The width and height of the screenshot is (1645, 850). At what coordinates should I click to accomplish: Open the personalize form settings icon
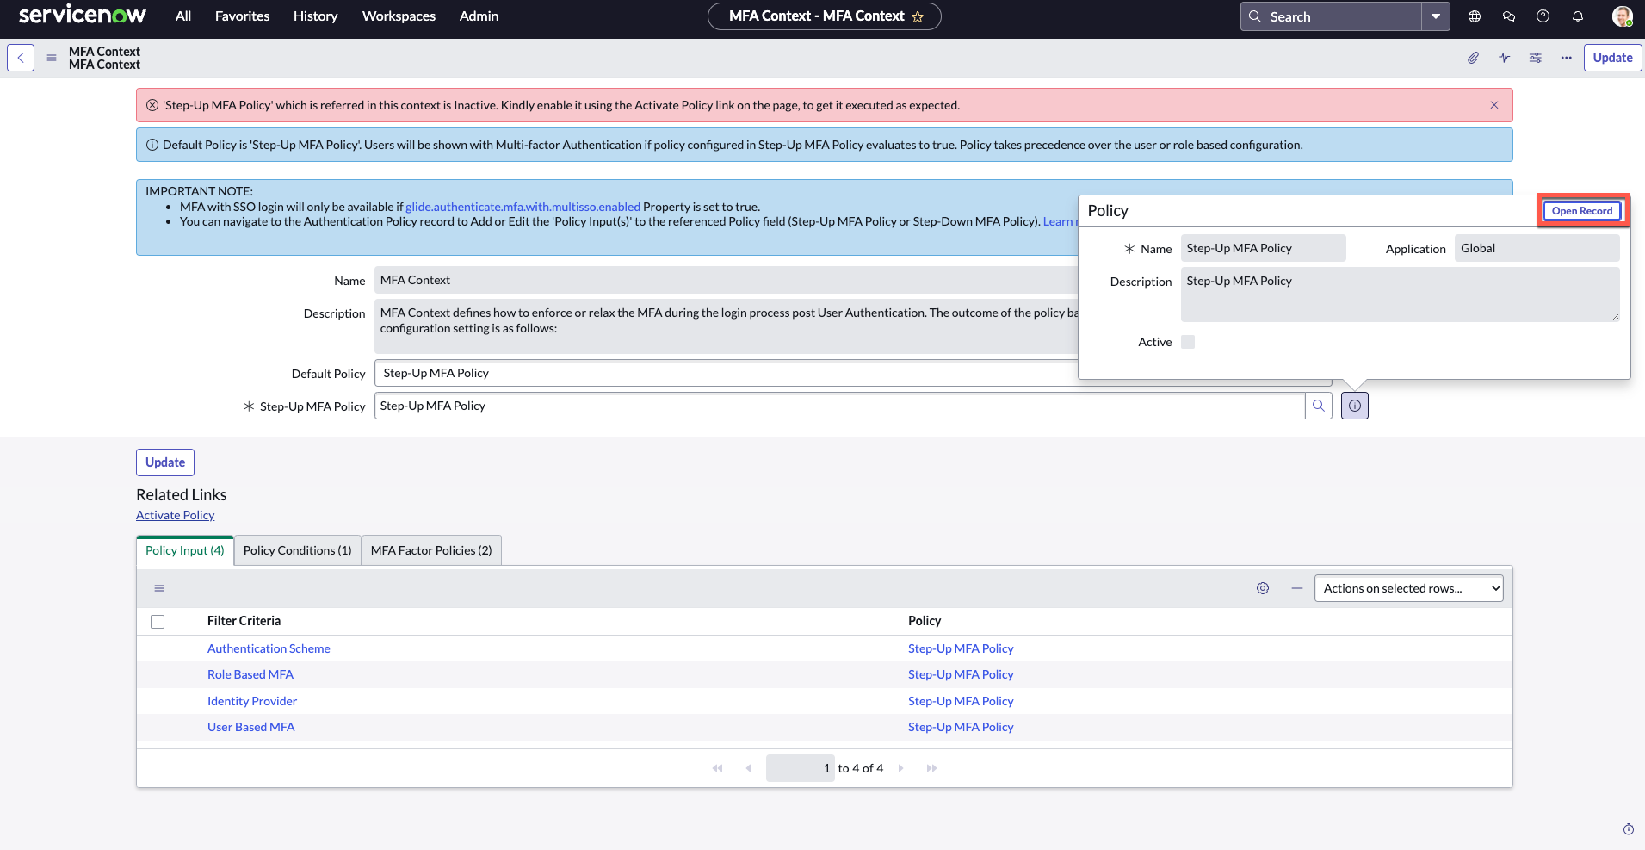[1536, 58]
